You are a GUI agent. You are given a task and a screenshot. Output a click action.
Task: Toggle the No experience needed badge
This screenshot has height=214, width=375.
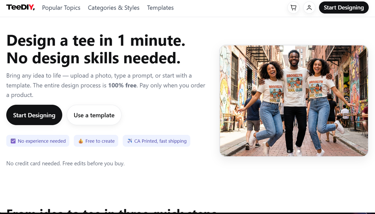click(x=37, y=141)
